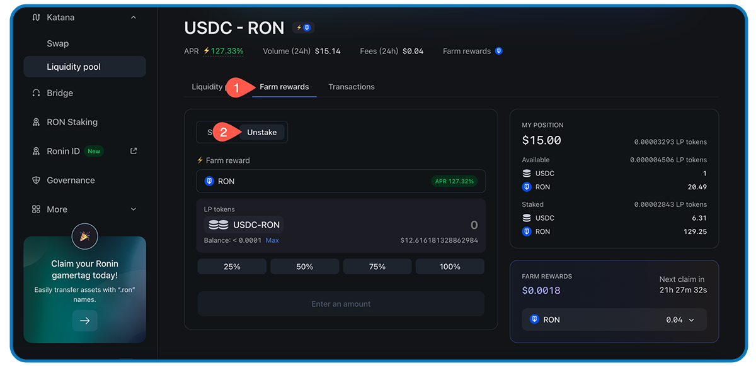
Task: Click the RON Staking icon
Action: click(x=36, y=122)
